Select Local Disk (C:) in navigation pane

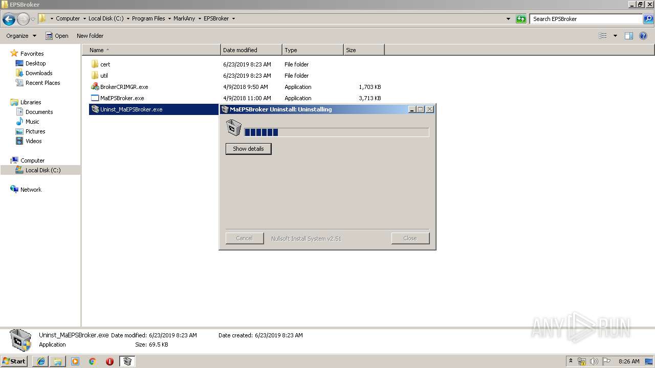coord(43,170)
